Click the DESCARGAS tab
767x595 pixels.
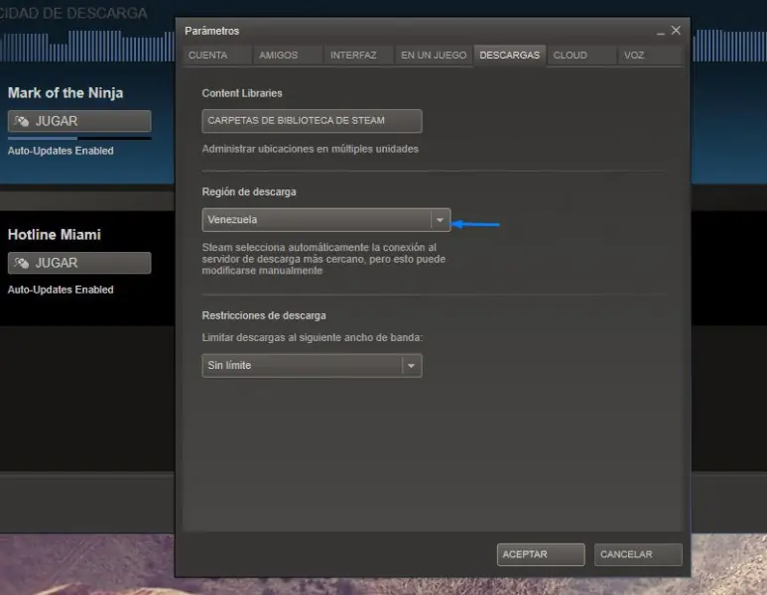pos(510,56)
